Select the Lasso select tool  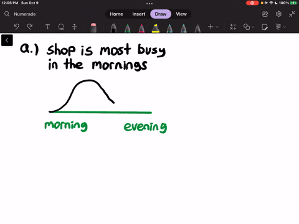coord(61,27)
